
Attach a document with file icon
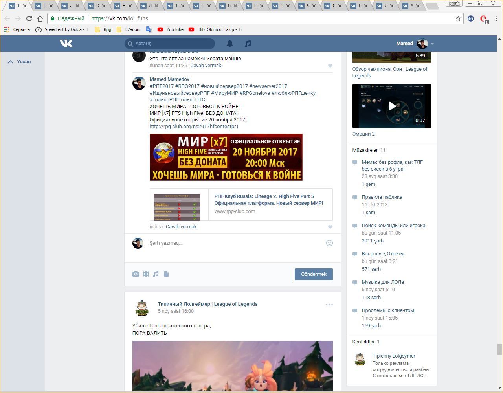[166, 274]
